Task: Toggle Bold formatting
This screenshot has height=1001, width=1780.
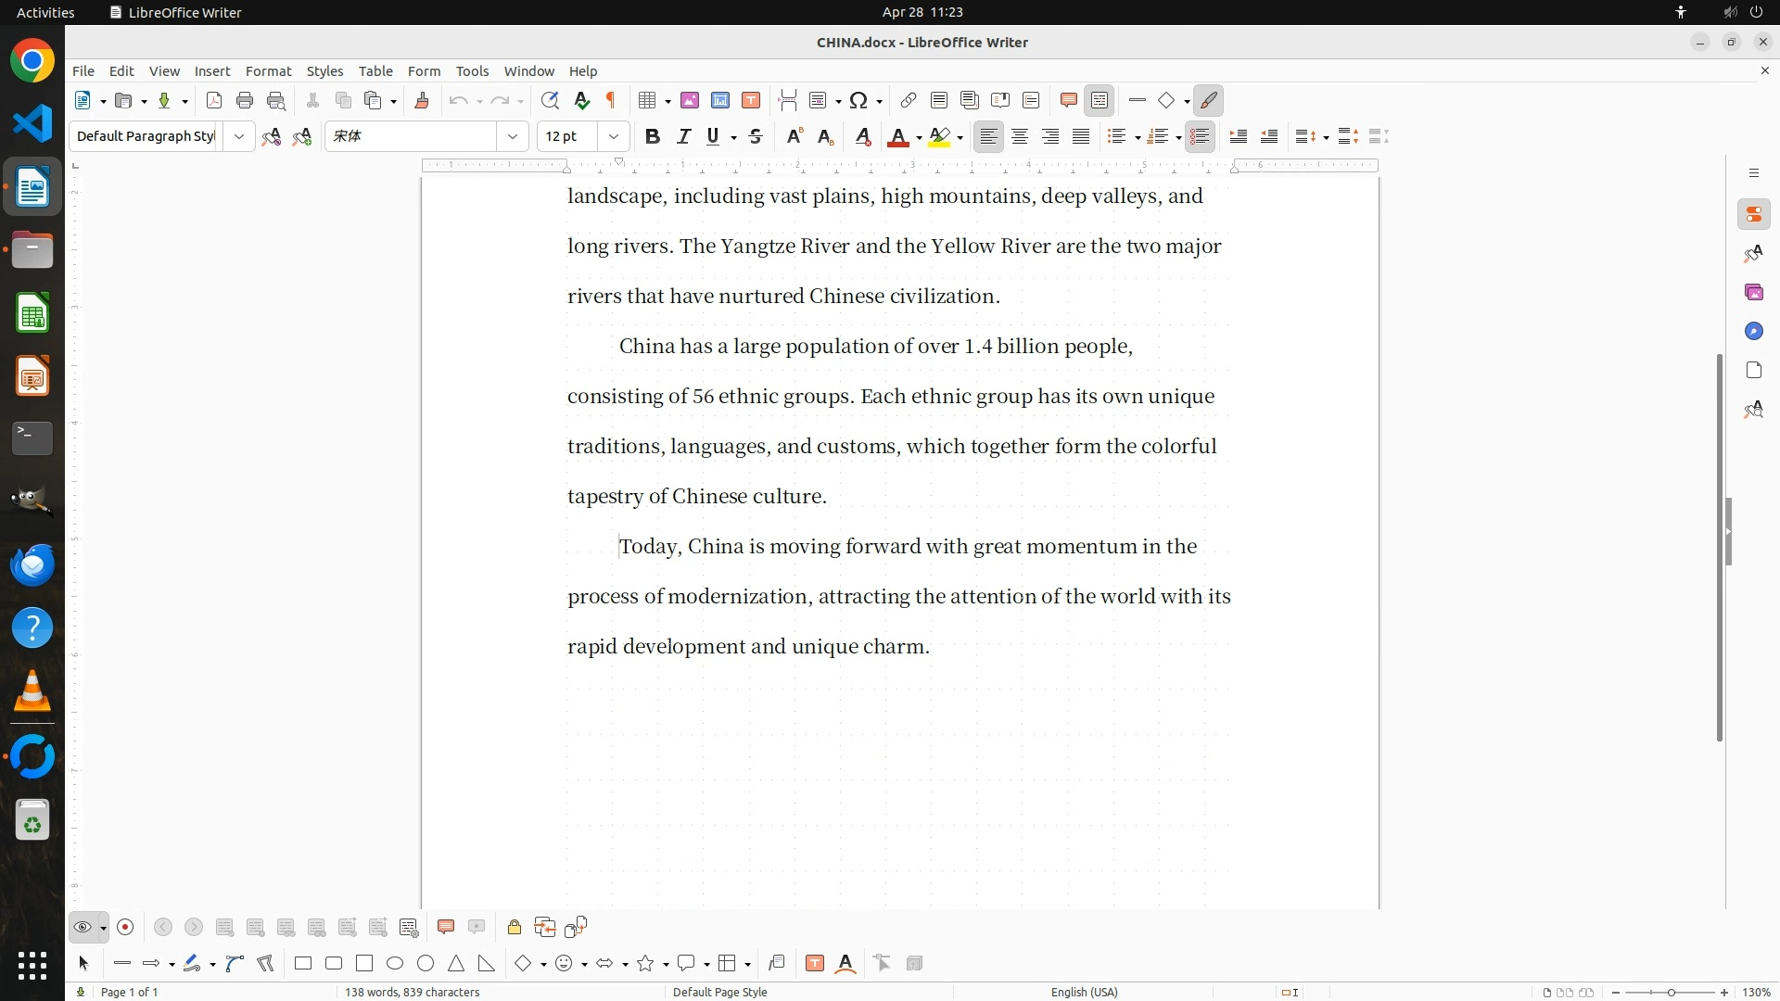Action: click(653, 136)
